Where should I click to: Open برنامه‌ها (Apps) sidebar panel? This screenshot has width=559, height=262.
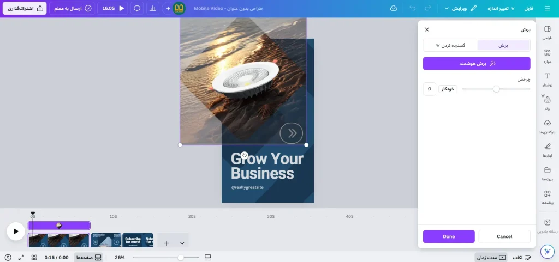547,197
